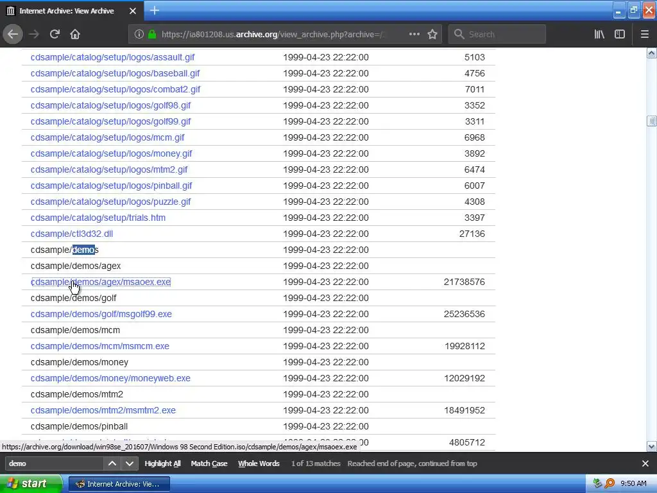
Task: Click file size 21738576
Action: [465, 282]
